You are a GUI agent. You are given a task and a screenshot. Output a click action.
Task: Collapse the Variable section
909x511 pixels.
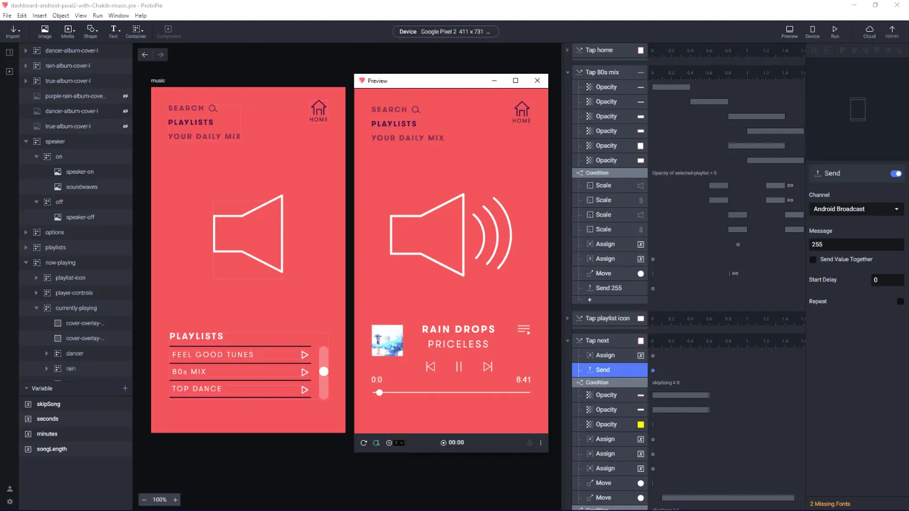pyautogui.click(x=26, y=388)
